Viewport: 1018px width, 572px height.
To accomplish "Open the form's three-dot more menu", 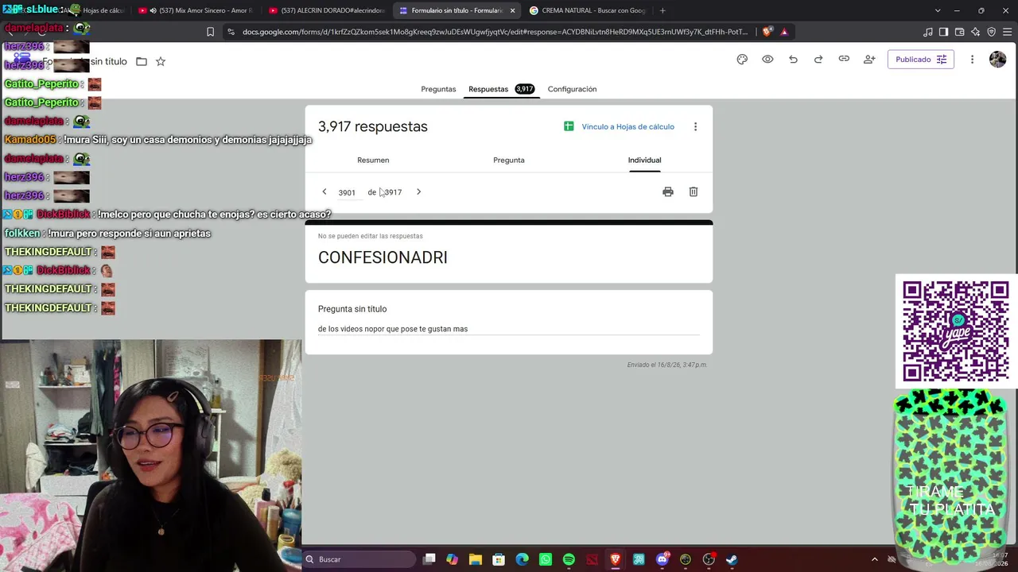I will click(x=972, y=60).
